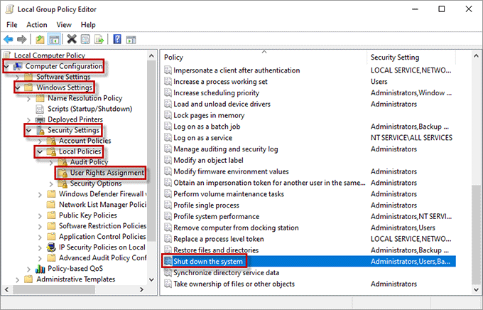Click policy list scrollbar up arrow
483x310 pixels.
[476, 56]
